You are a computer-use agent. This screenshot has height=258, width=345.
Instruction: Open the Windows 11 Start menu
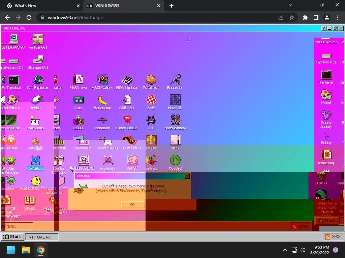(11, 250)
